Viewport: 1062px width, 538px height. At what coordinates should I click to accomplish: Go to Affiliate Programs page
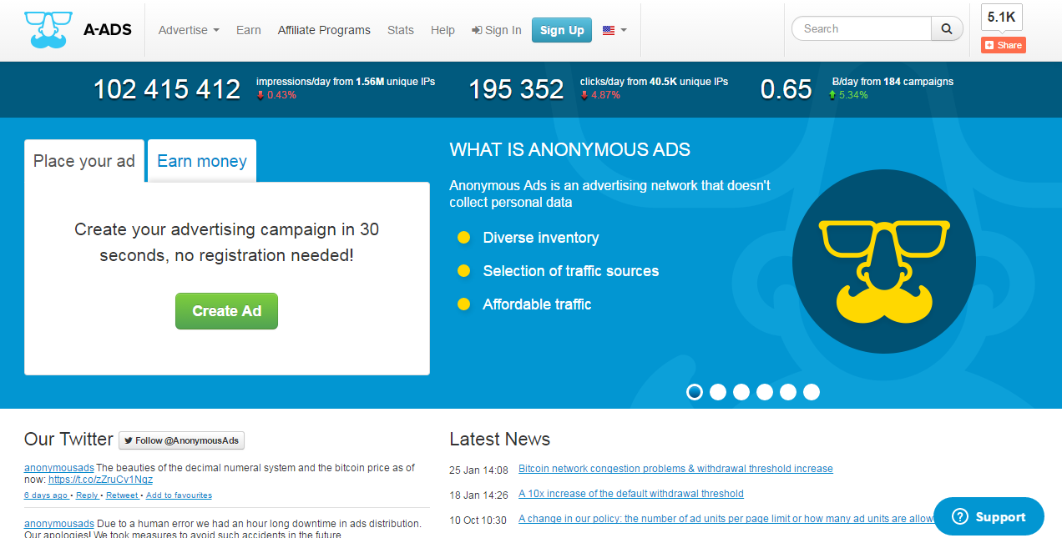[x=324, y=30]
